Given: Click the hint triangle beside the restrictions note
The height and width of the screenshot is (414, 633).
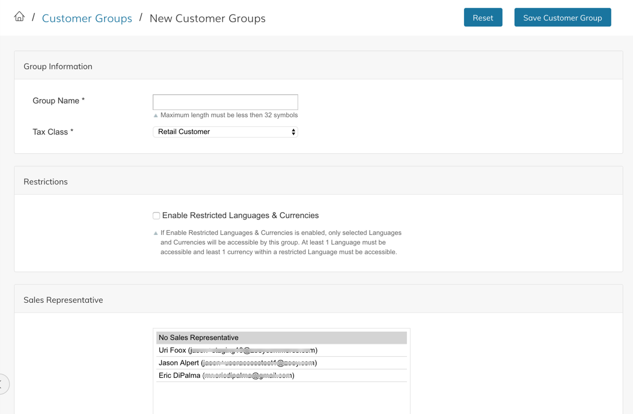Looking at the screenshot, I should pyautogui.click(x=156, y=233).
